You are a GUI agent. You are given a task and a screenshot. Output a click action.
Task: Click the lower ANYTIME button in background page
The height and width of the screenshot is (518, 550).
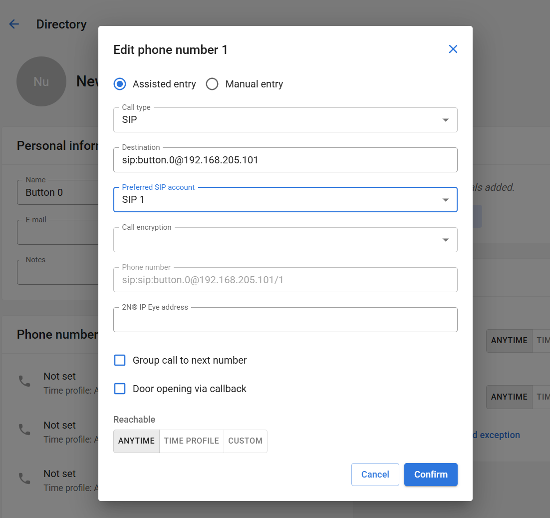click(509, 397)
